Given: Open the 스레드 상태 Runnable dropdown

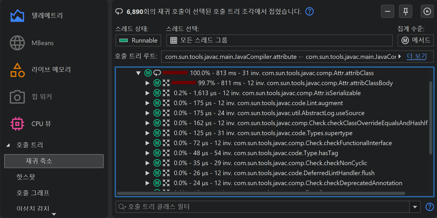Looking at the screenshot, I should 138,41.
